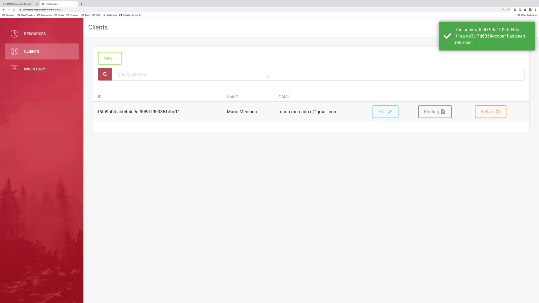539x303 pixels.
Task: Expand Other Bookmarks folder
Action: (x=527, y=15)
